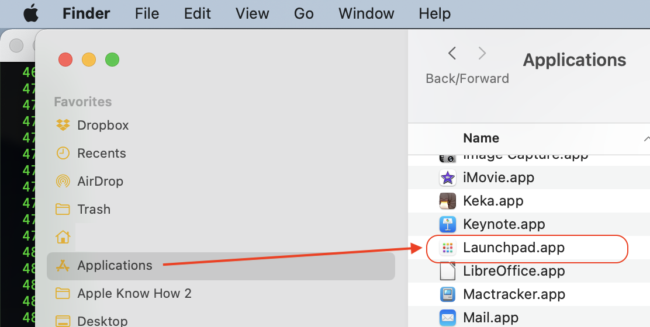Select Recents in Favorites sidebar
This screenshot has width=650, height=327.
[x=101, y=153]
